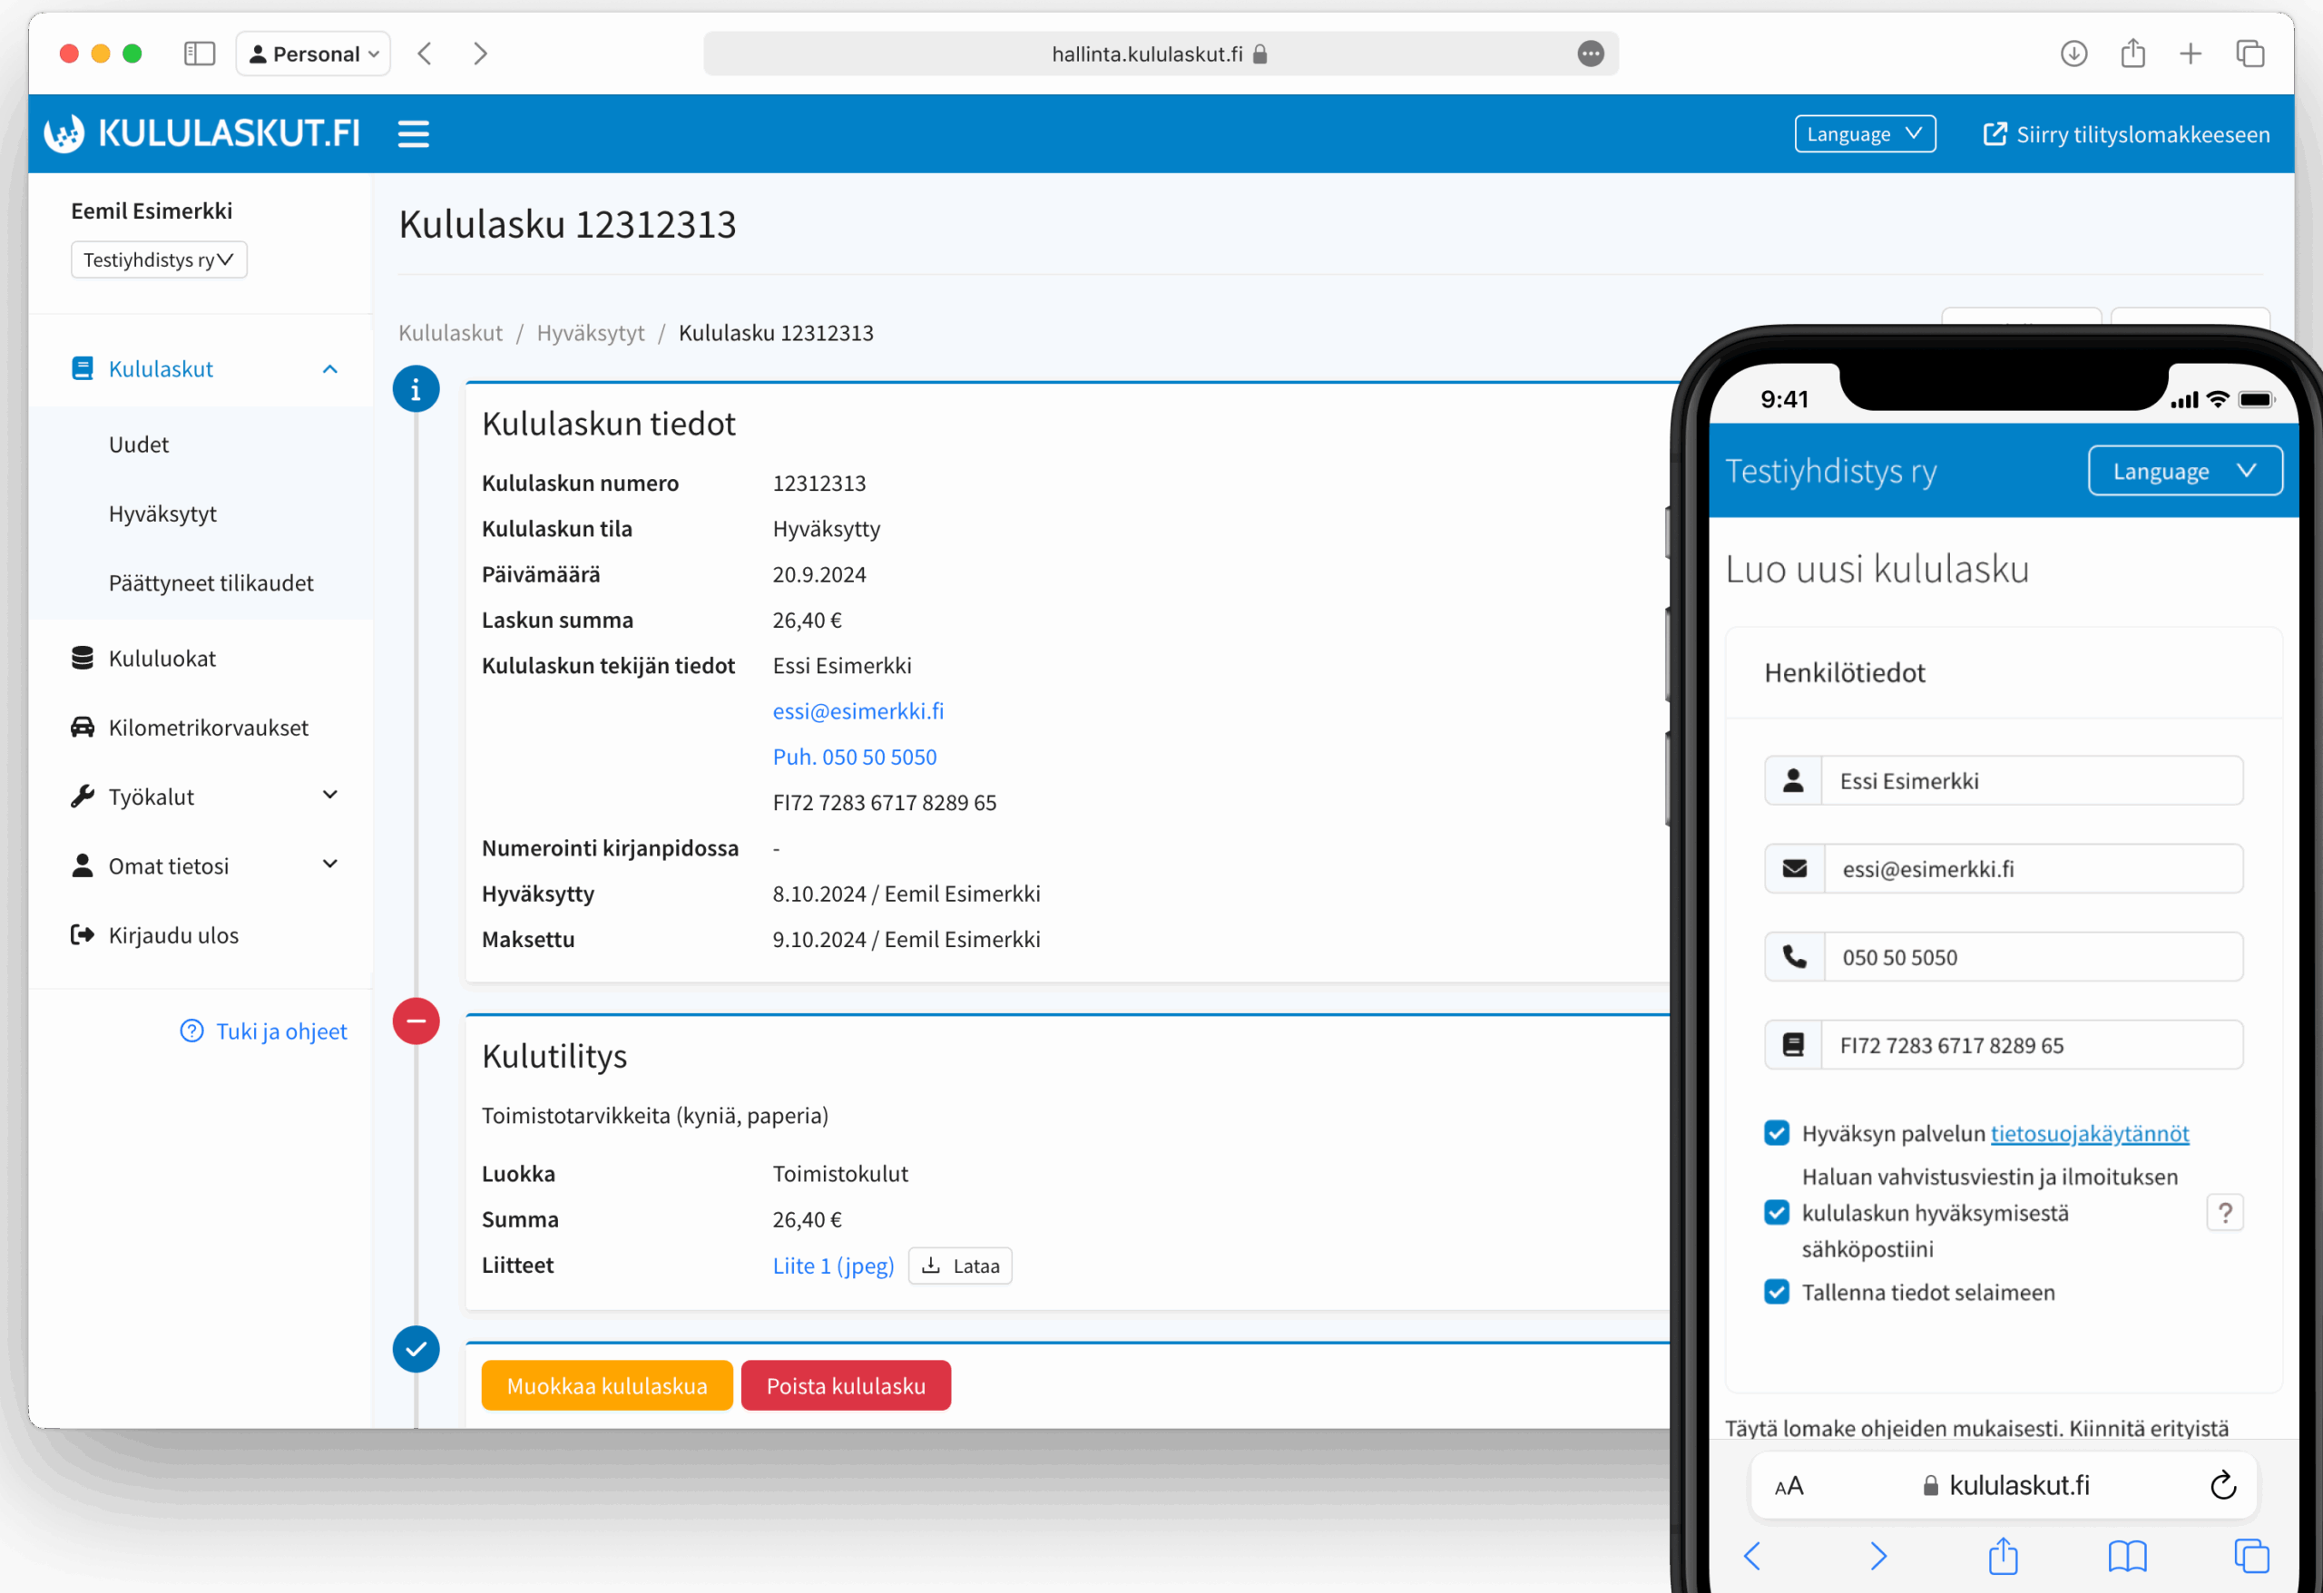The image size is (2323, 1593).
Task: Click the help circle icon beside Tuki ja ohjeet
Action: tap(191, 1031)
